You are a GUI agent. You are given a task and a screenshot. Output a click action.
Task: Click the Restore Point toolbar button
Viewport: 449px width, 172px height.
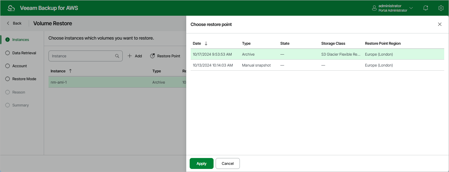[x=165, y=56]
